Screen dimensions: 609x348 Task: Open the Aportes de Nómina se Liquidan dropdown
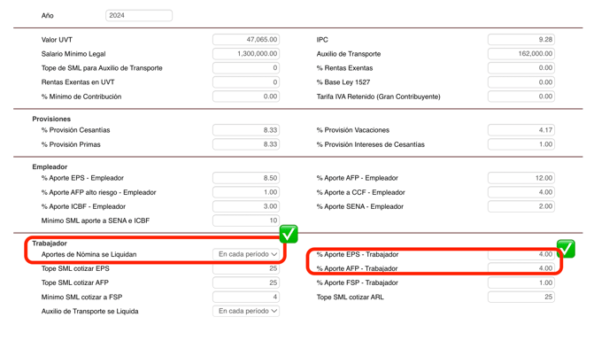coord(246,254)
